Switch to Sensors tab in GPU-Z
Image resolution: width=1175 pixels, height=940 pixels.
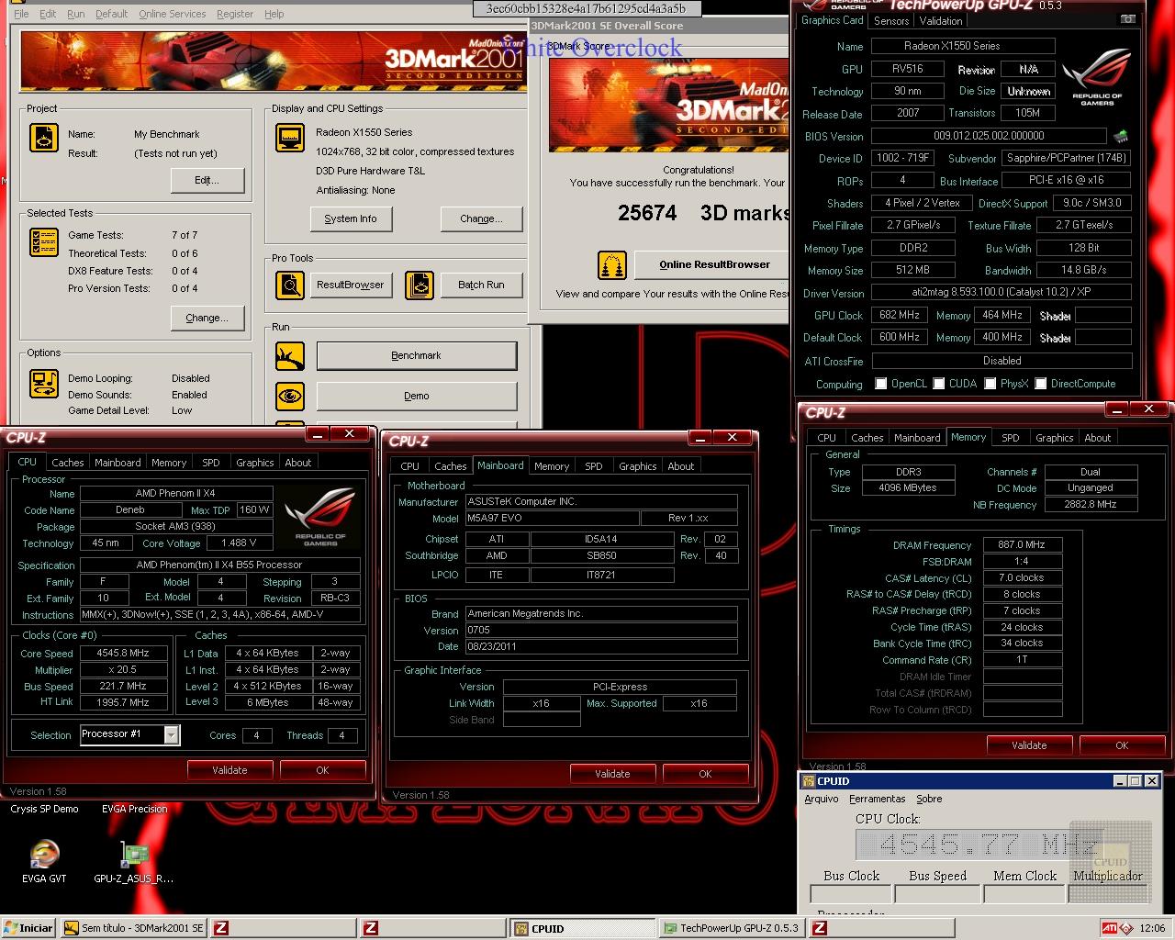891,20
